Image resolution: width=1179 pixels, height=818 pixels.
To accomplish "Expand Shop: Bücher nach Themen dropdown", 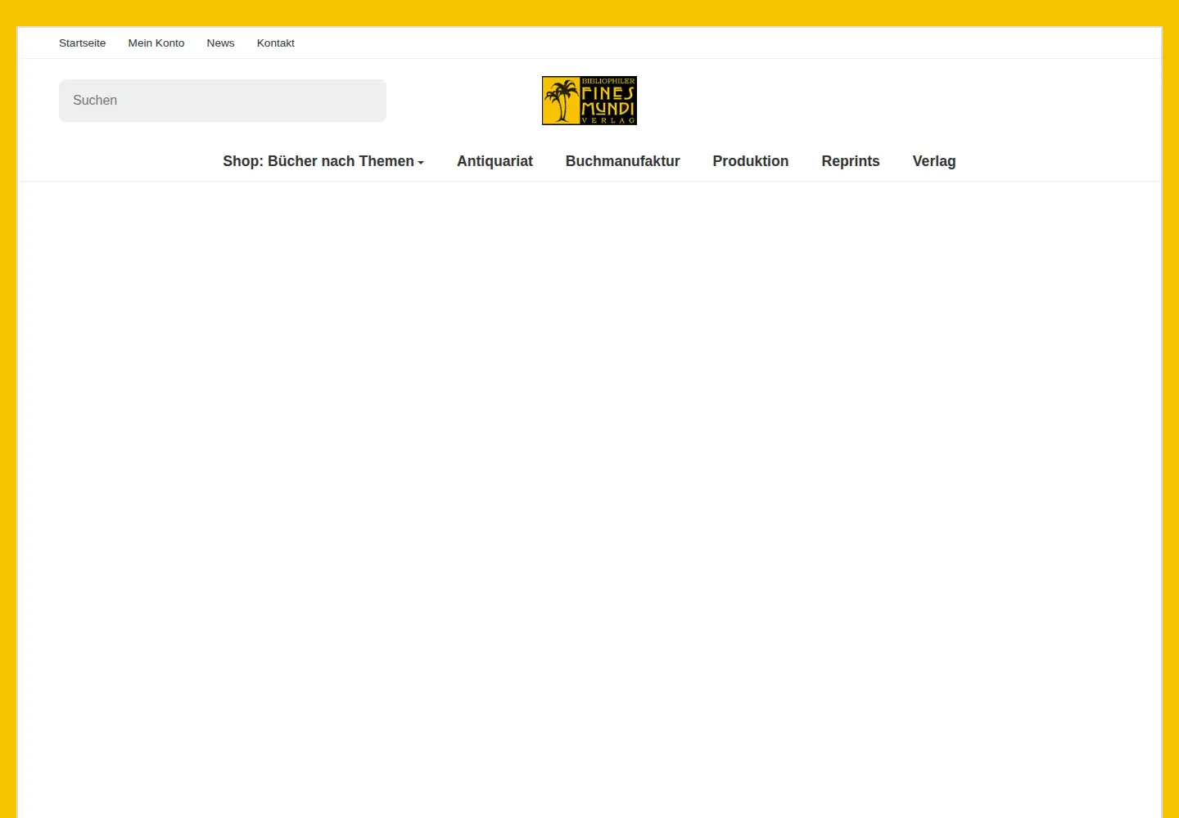I will tap(323, 161).
